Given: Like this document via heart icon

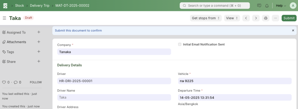Looking at the screenshot, I should (4, 82).
